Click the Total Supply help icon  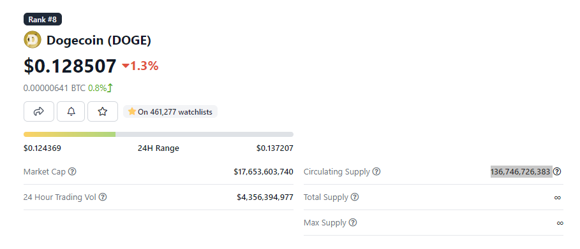(354, 197)
